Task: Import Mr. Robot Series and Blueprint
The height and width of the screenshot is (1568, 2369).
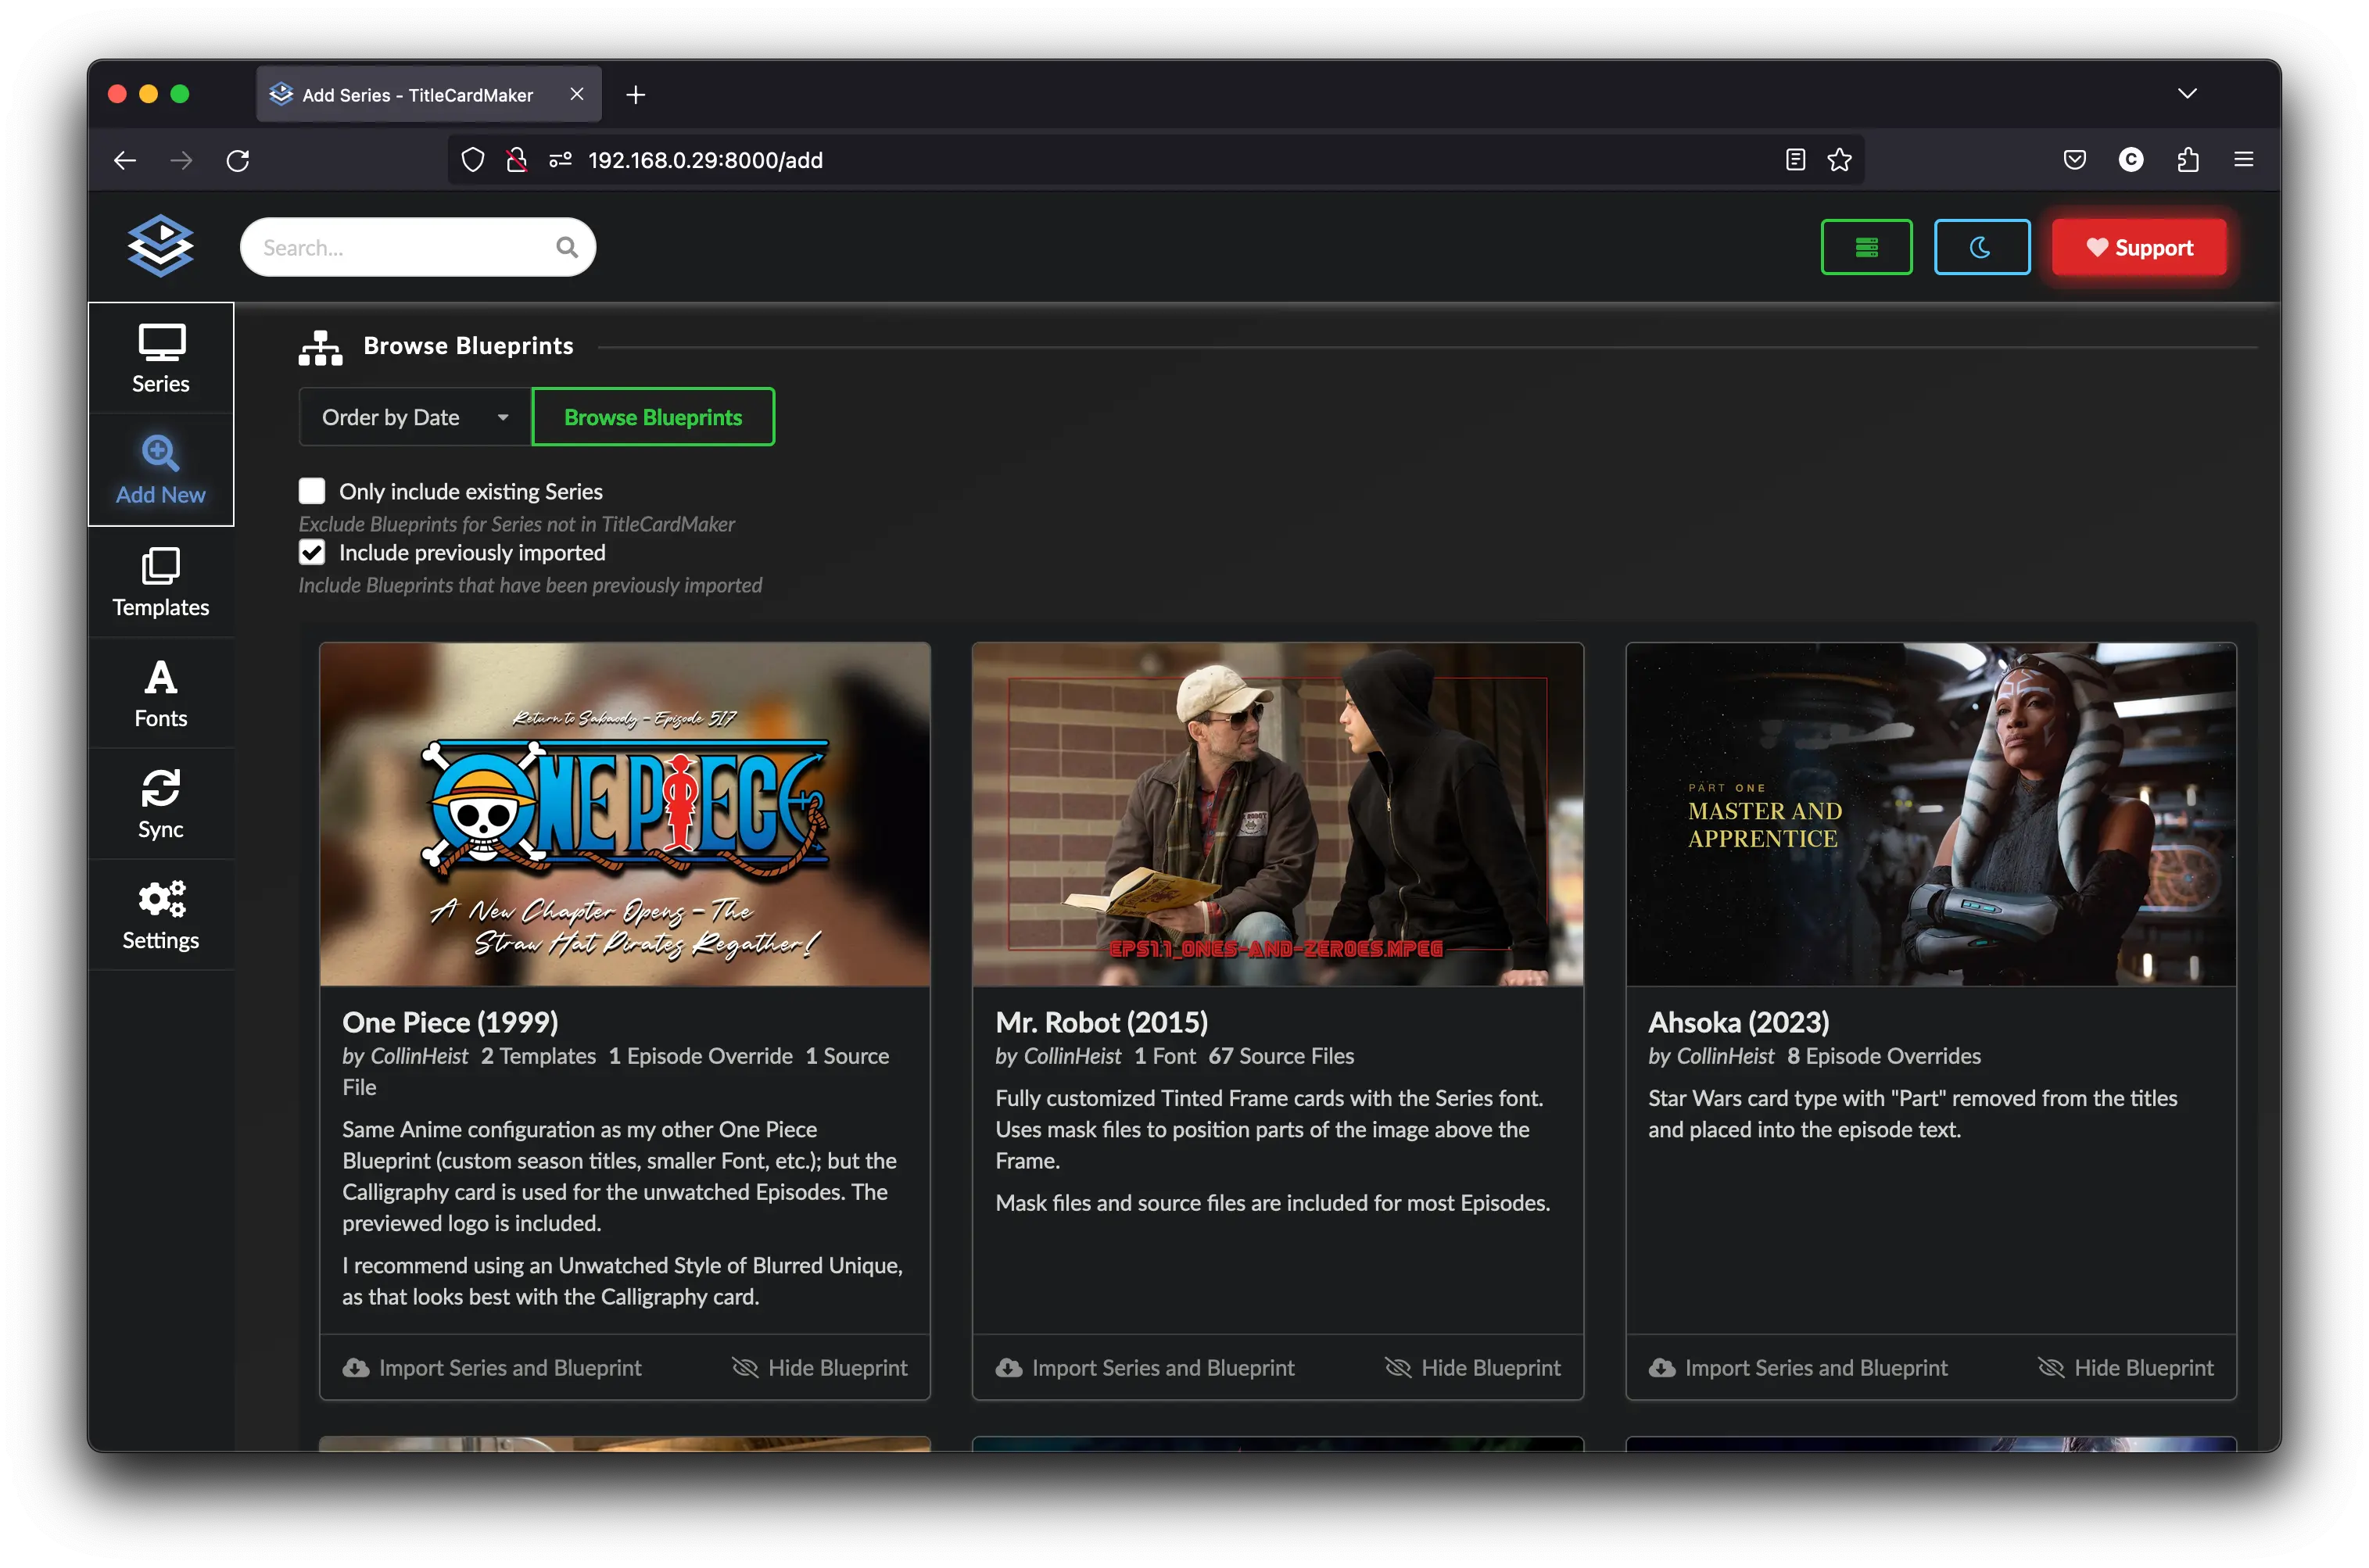Action: pyautogui.click(x=1145, y=1367)
